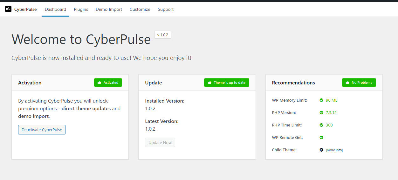Select the Support tab
Screen dimensions: 398x180
166,9
